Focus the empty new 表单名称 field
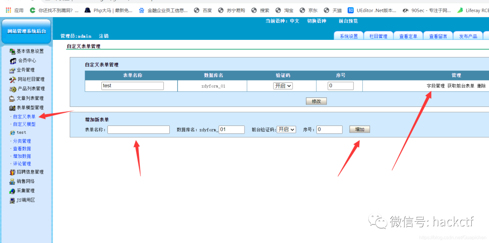 tap(139, 129)
